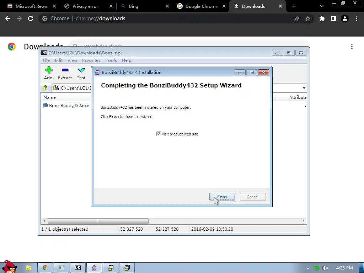
Task: Click the 7-Zip Extract toolbar icon
Action: click(x=65, y=73)
